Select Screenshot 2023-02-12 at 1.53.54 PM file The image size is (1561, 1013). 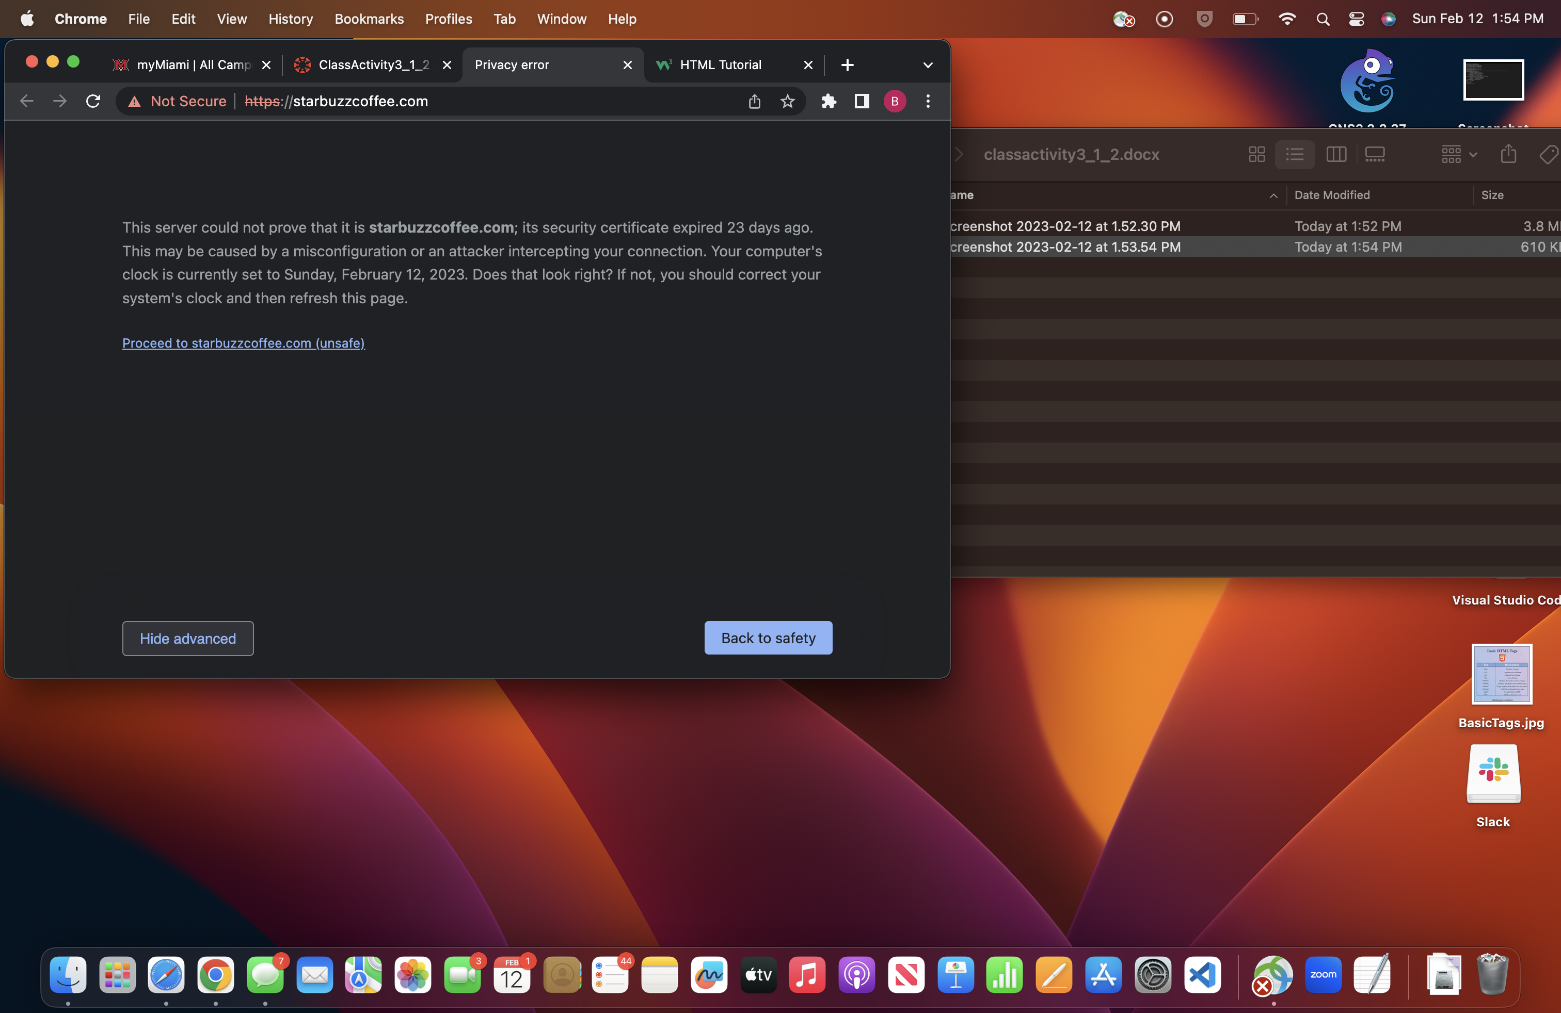[1255, 247]
